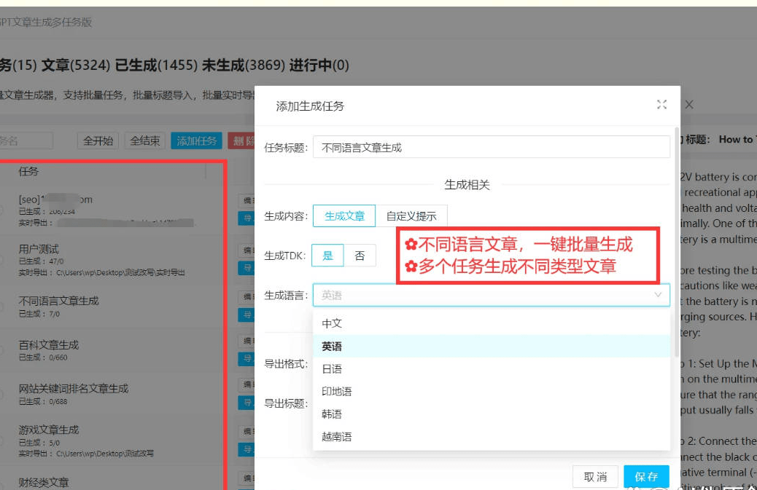Viewport: 757px width, 490px height.
Task: Click the 全结束 button
Action: click(145, 141)
